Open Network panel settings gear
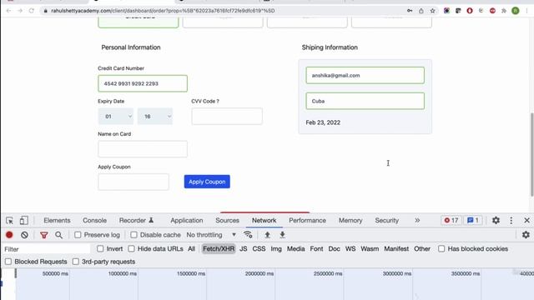The width and height of the screenshot is (534, 300). pos(526,235)
